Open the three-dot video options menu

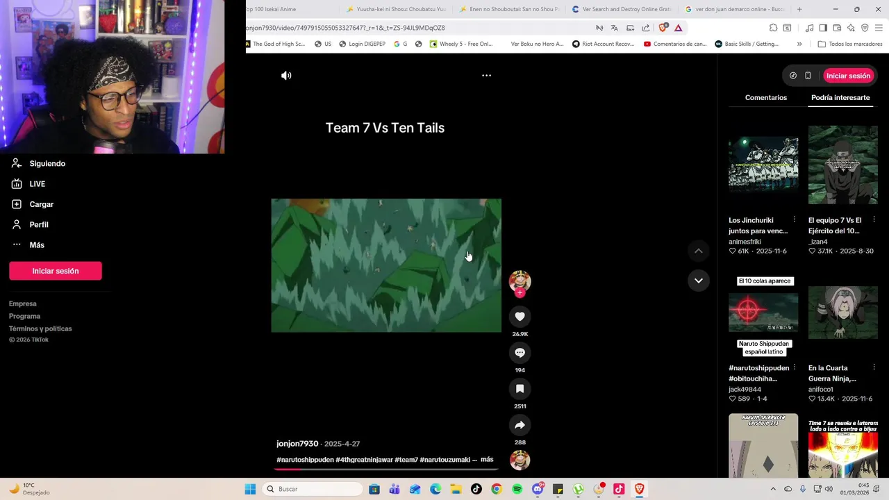pos(486,76)
